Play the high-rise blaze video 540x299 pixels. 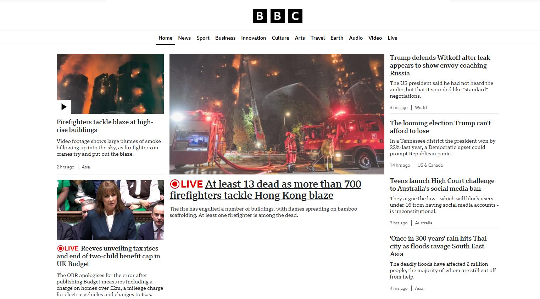tap(64, 107)
